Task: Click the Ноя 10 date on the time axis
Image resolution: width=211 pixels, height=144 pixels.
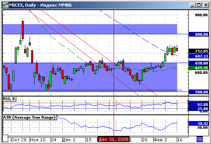Action: click(x=38, y=140)
